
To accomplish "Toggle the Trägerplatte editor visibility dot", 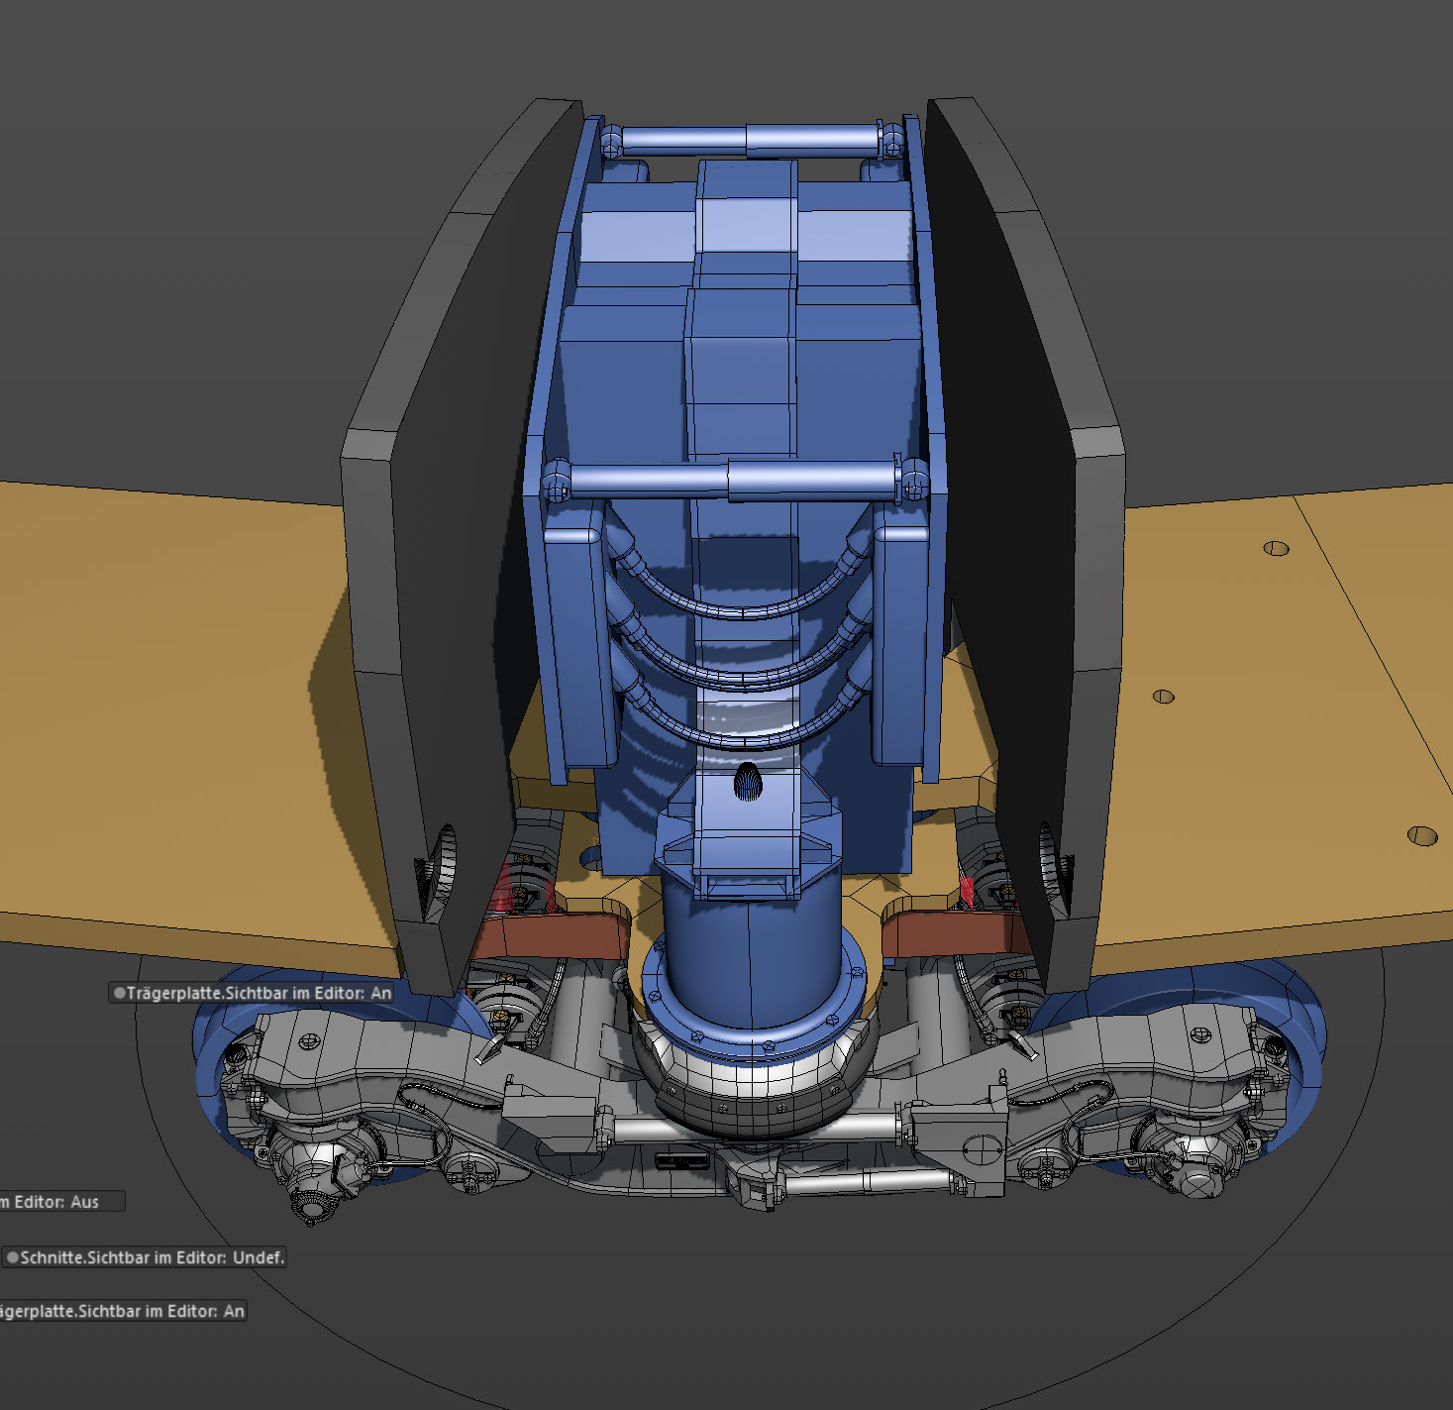I will tap(120, 992).
